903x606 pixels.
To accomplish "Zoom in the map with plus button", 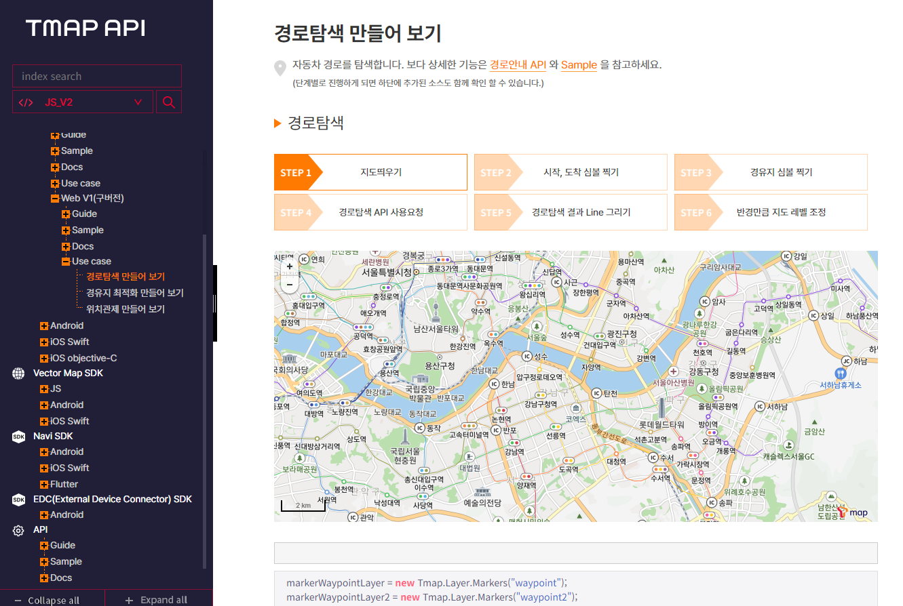I will [290, 267].
